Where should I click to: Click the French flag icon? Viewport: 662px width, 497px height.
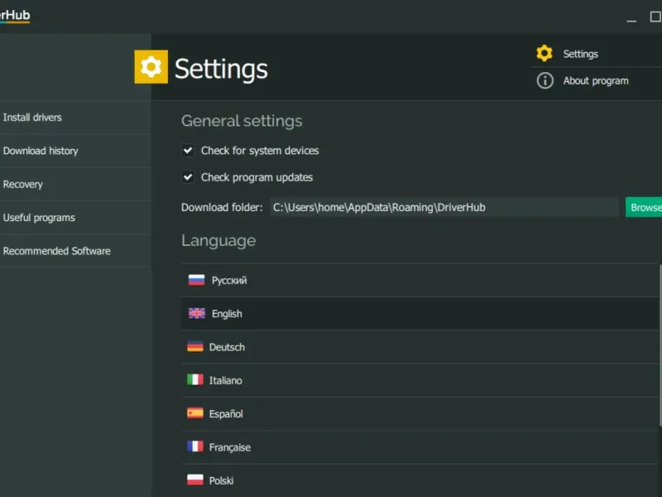pos(195,446)
